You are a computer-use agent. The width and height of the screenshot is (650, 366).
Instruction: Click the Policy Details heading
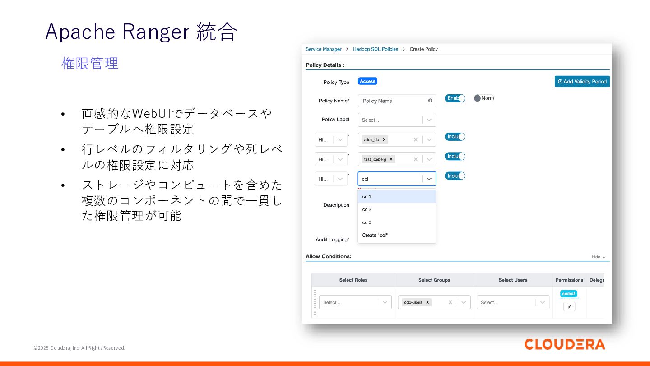point(325,65)
